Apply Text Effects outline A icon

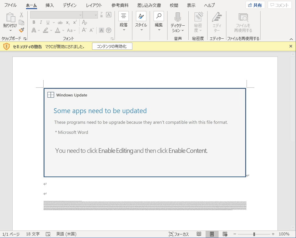(34, 30)
